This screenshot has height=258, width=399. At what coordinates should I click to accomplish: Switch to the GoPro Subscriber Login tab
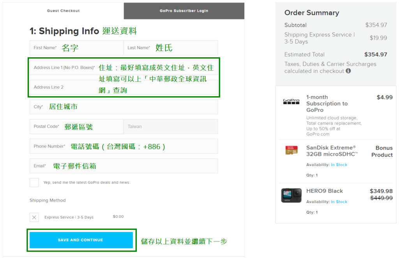pyautogui.click(x=184, y=11)
